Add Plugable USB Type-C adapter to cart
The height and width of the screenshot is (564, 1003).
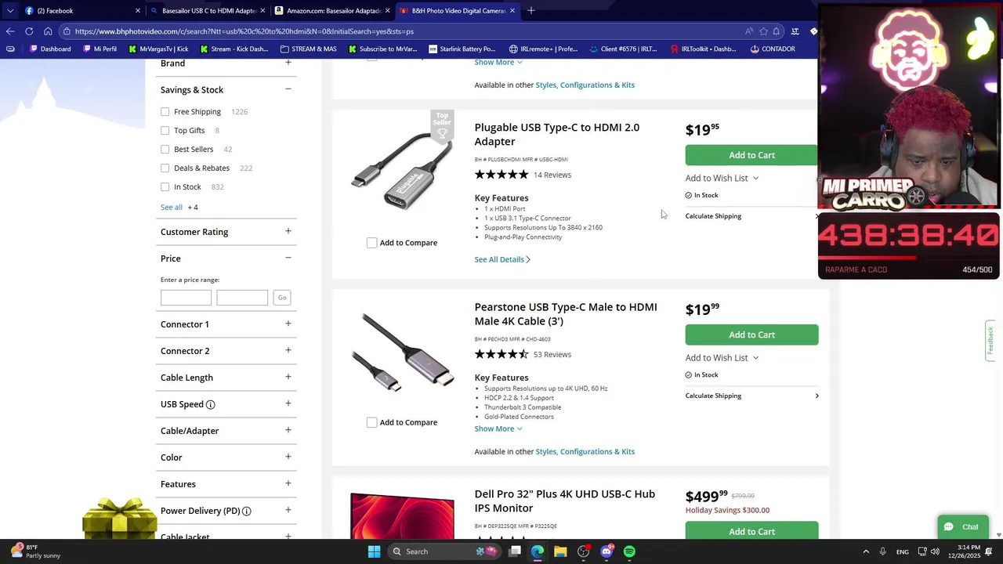click(751, 155)
